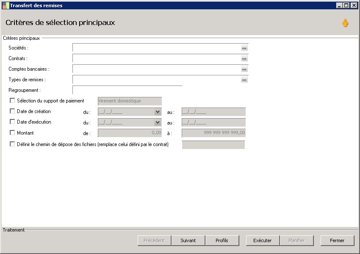Click the orange user icon in header
The height and width of the screenshot is (254, 360).
(345, 23)
